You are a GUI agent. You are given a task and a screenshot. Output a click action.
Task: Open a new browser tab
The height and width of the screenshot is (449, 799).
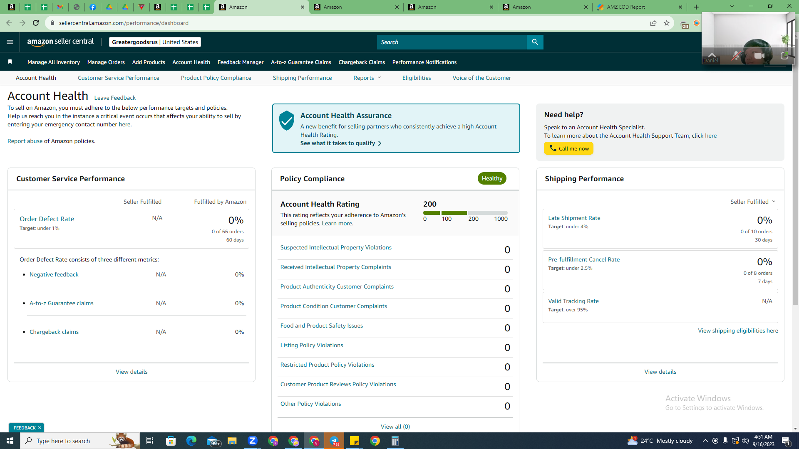696,7
